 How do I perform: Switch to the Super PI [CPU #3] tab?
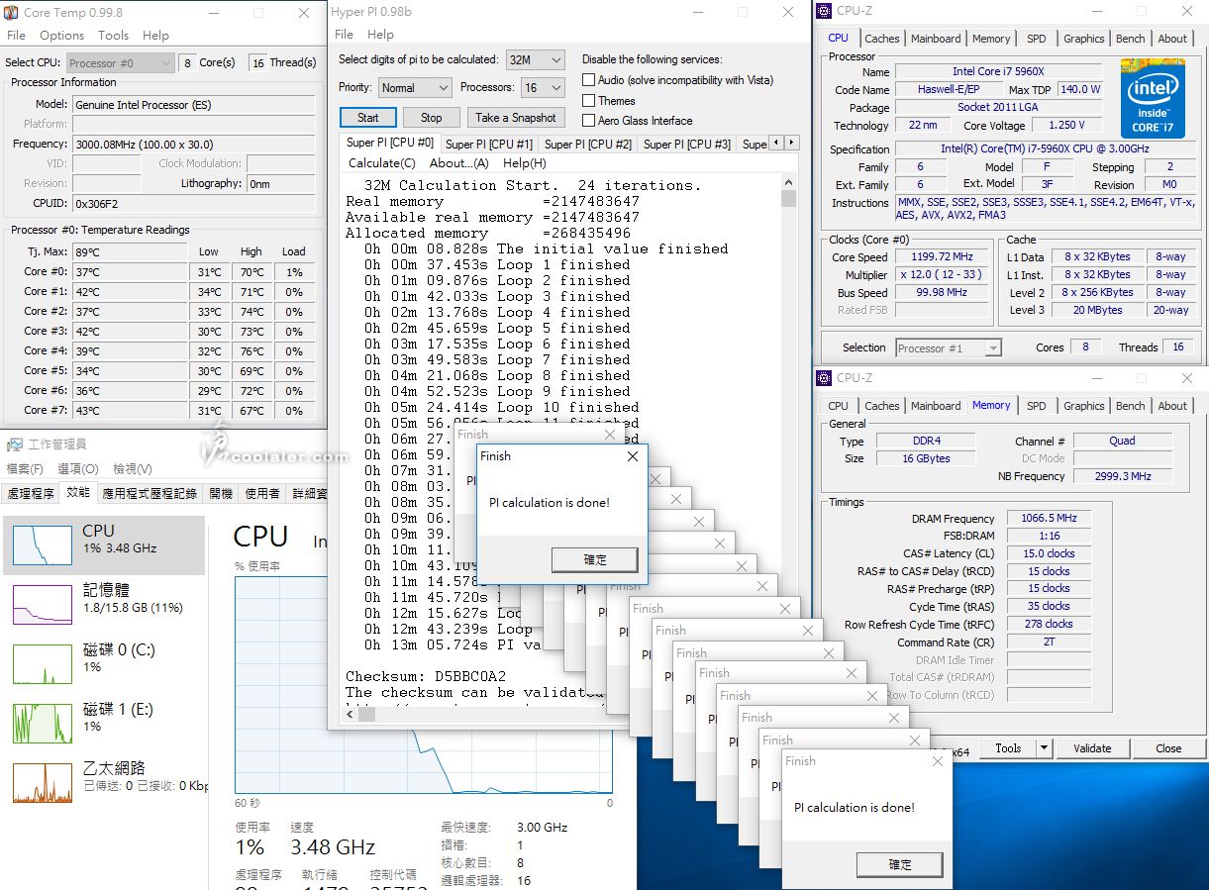pos(687,145)
